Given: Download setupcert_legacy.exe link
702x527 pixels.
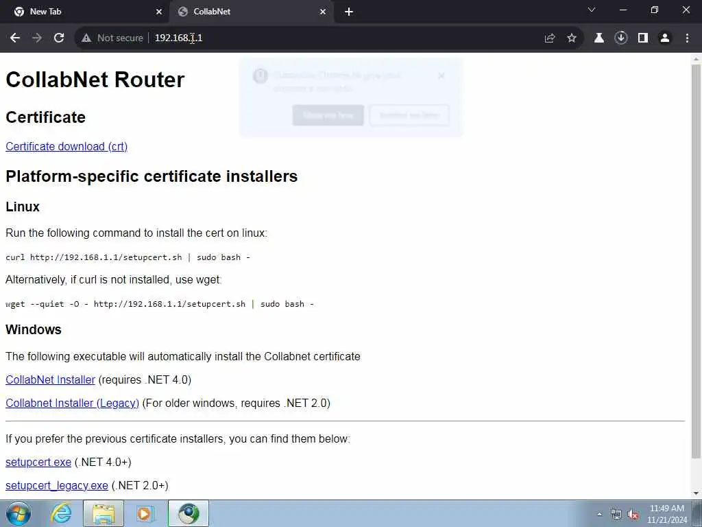Looking at the screenshot, I should coord(56,485).
